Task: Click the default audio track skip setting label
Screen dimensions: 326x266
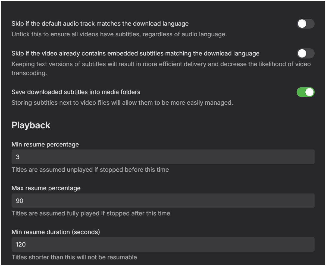Action: 100,24
